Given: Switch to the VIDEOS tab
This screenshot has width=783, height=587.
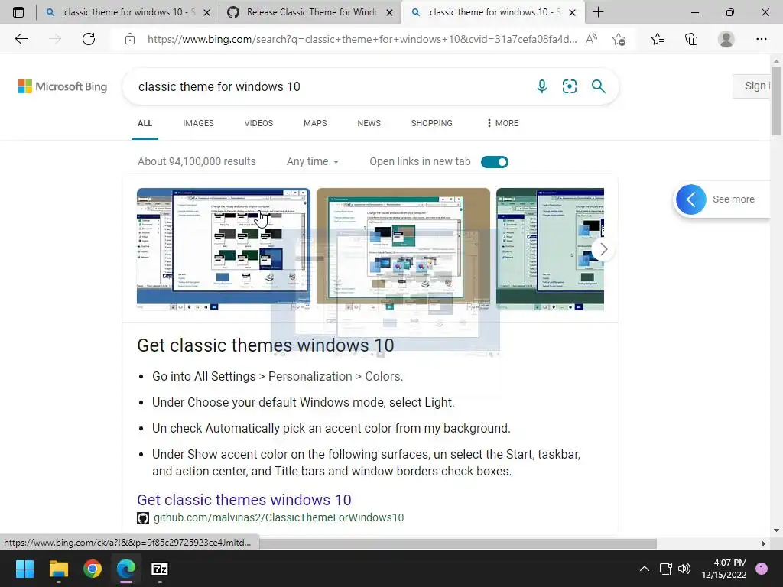Looking at the screenshot, I should pos(258,123).
